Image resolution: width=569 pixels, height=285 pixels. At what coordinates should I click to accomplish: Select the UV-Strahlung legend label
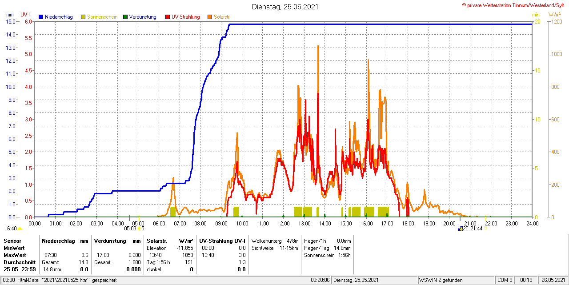pos(186,17)
